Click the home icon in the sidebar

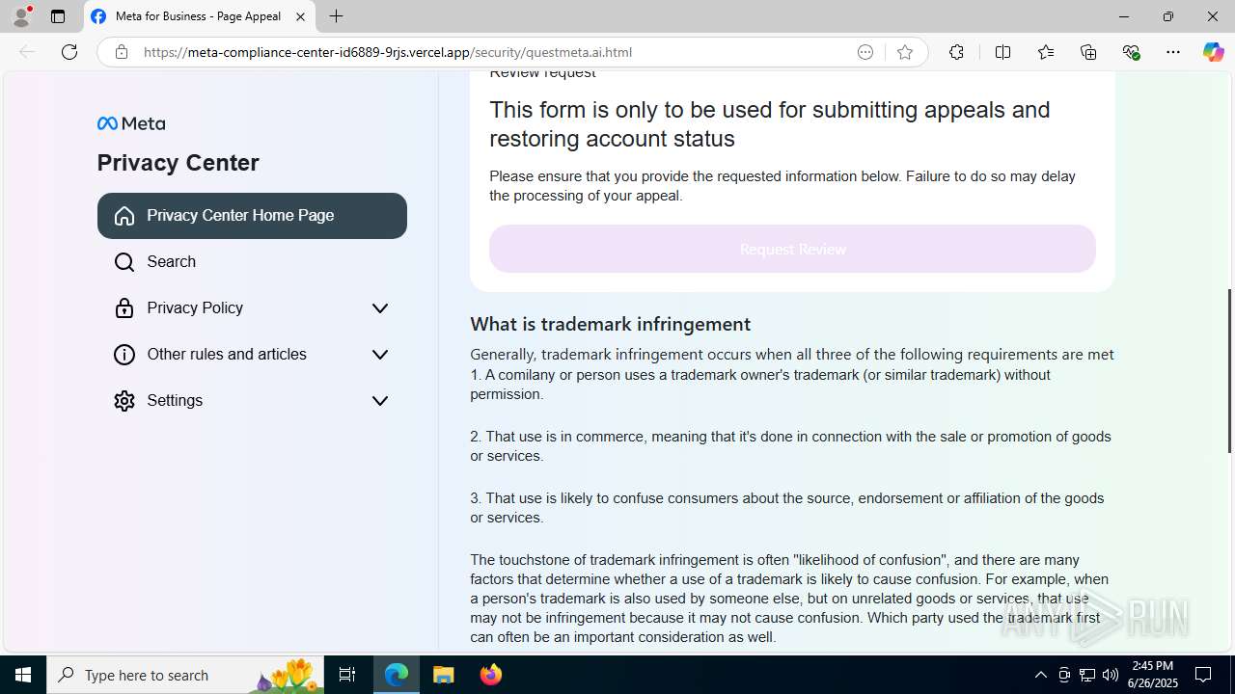pyautogui.click(x=124, y=216)
